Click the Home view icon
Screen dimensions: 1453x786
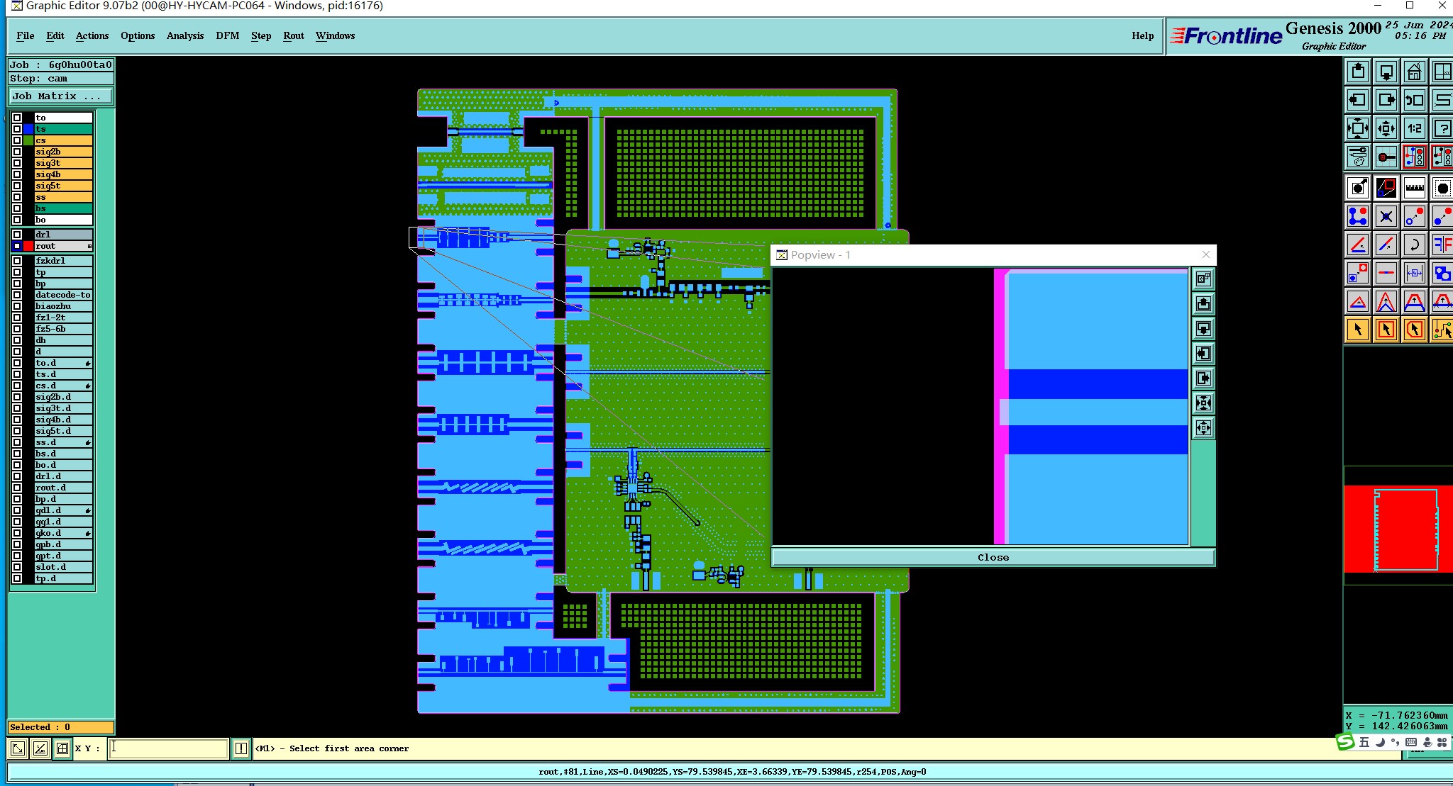[1414, 72]
